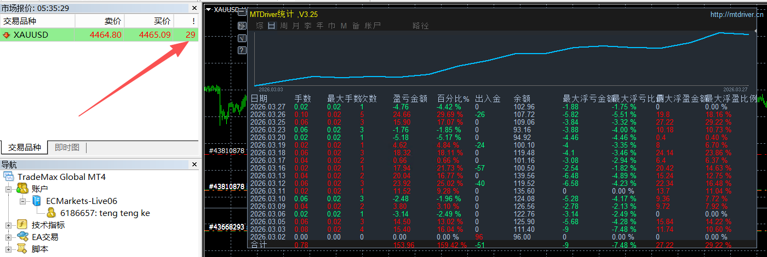This screenshot has width=767, height=257.
Task: Expand the EA交易 tree node
Action: click(8, 237)
